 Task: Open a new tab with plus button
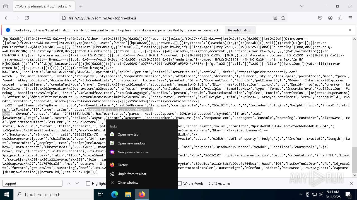(x=81, y=6)
